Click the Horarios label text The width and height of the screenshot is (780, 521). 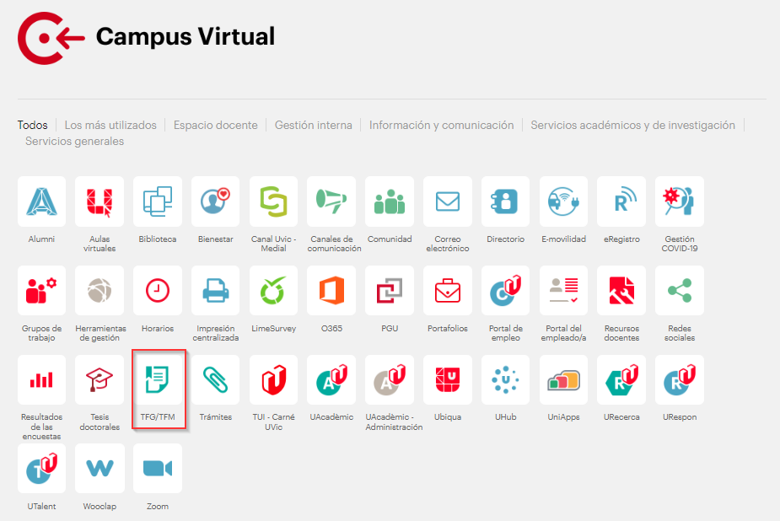coord(158,329)
